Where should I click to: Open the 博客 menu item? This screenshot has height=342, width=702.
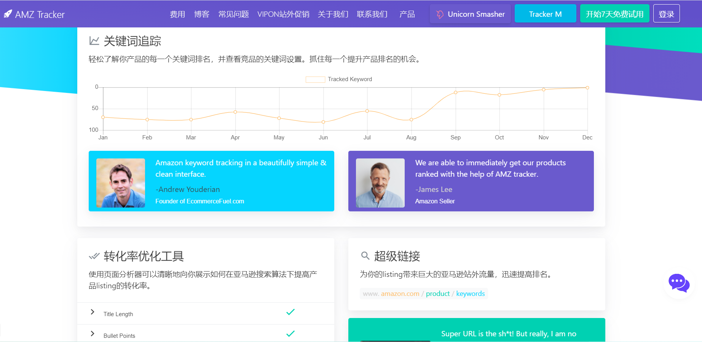point(202,14)
